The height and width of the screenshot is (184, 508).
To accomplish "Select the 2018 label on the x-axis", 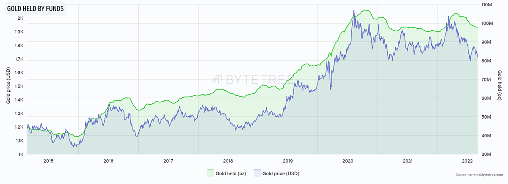I will (228, 161).
